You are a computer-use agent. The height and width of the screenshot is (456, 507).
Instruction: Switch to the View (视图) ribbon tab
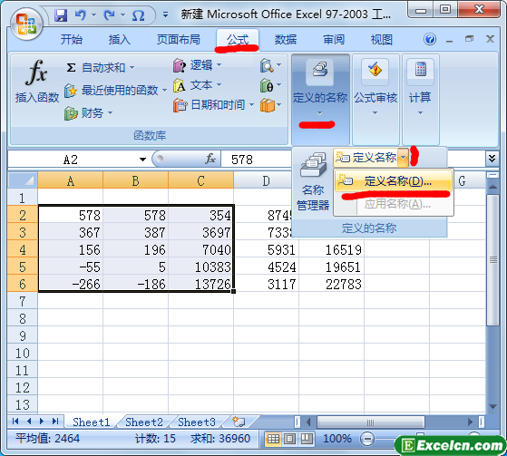pos(382,39)
